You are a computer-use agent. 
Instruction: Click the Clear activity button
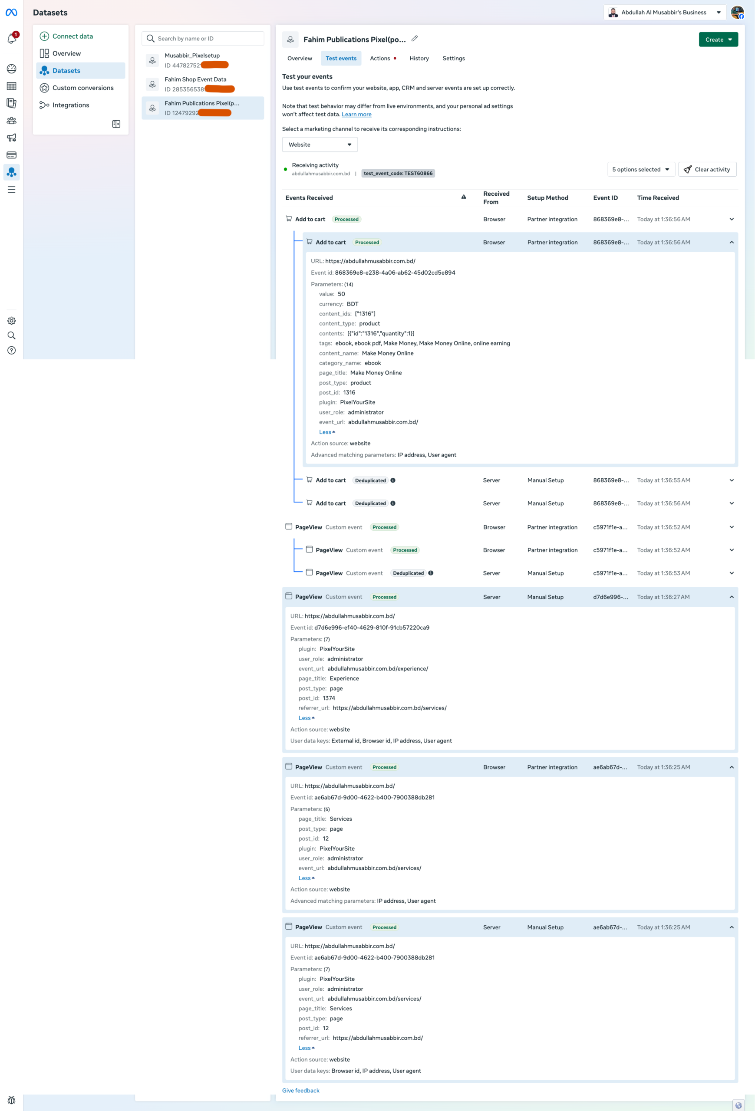coord(707,169)
